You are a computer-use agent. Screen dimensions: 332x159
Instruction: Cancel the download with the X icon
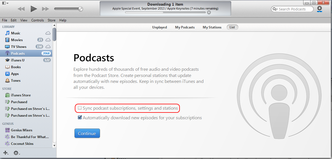point(209,12)
